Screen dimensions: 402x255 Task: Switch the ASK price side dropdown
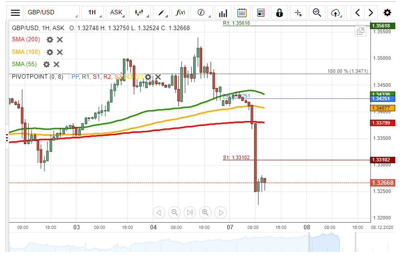(x=116, y=13)
